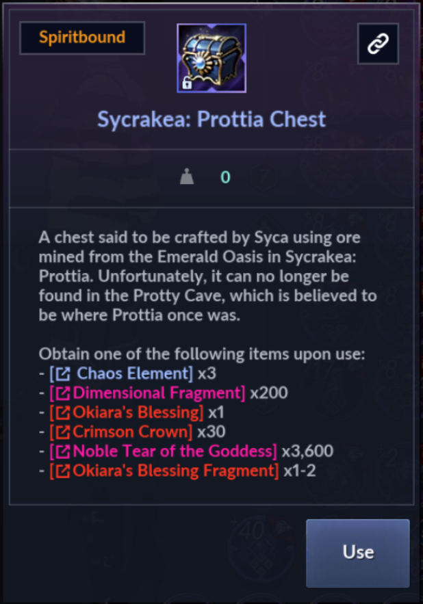Click the chest description paragraph

click(207, 276)
